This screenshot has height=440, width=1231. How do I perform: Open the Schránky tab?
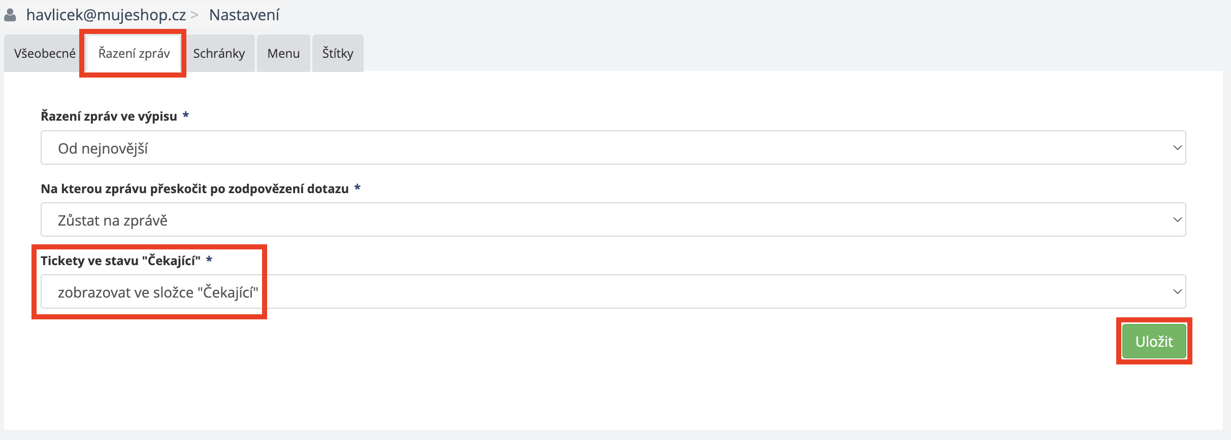coord(219,54)
